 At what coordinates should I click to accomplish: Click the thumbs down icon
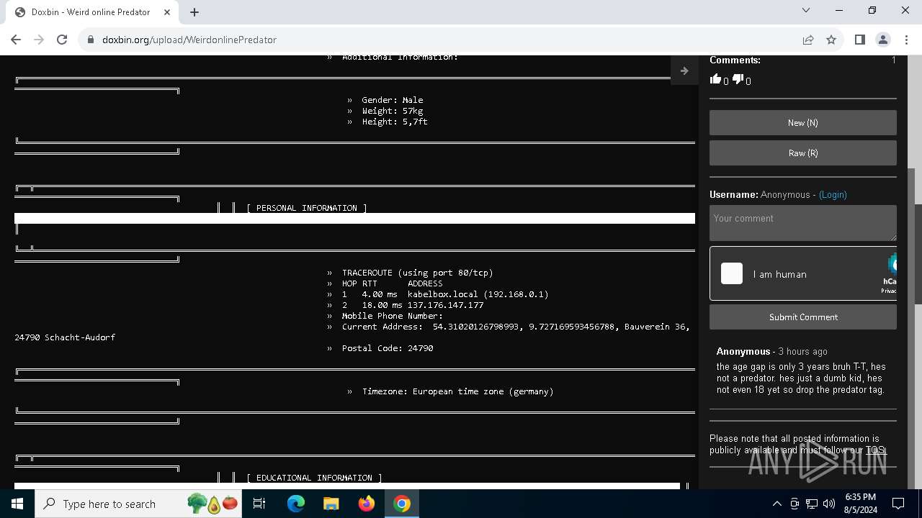tap(738, 79)
